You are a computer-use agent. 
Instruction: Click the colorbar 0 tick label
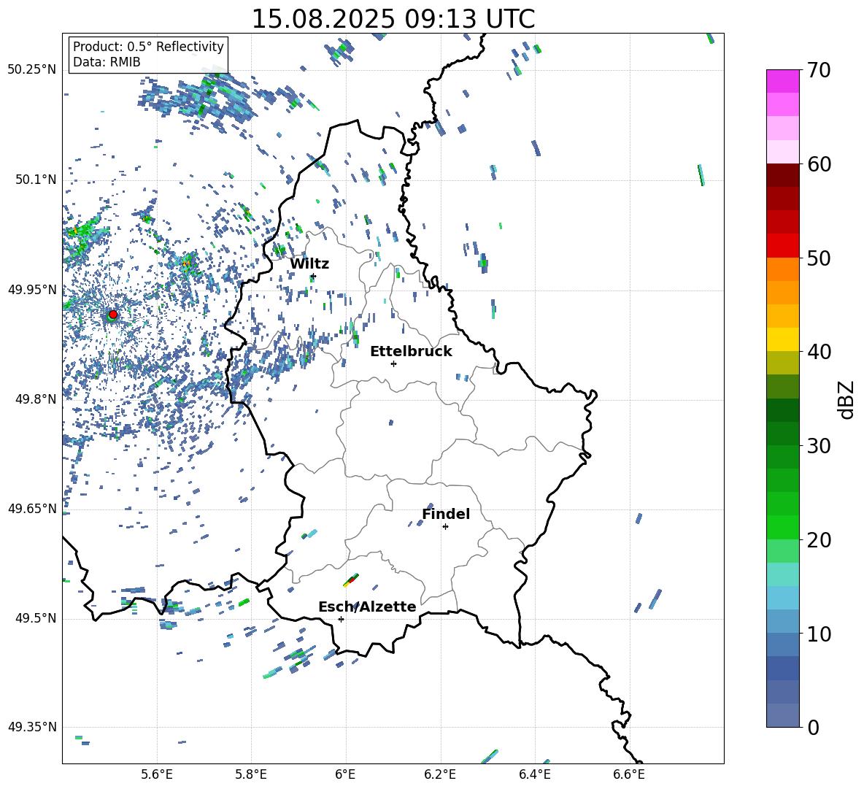point(813,727)
